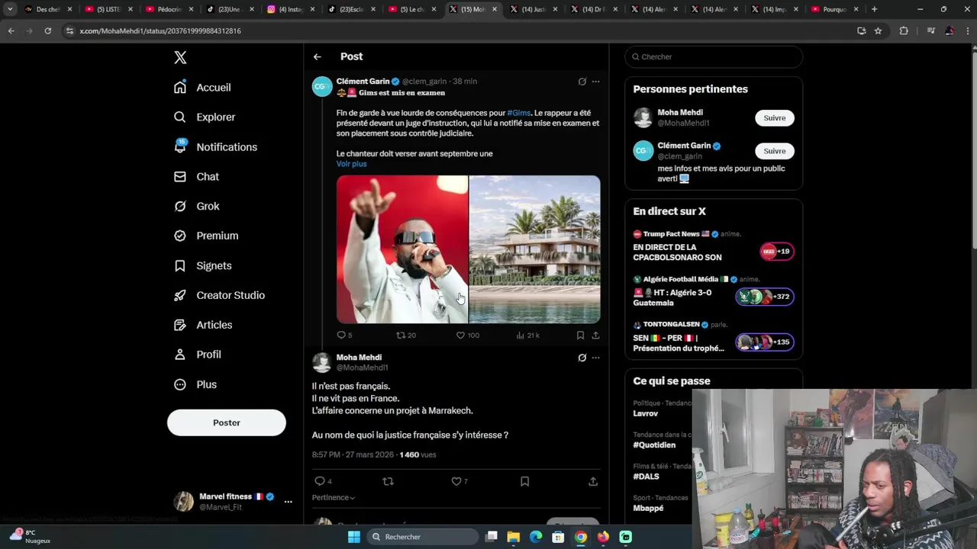Follow the #Gims hashtag link

[x=519, y=113]
